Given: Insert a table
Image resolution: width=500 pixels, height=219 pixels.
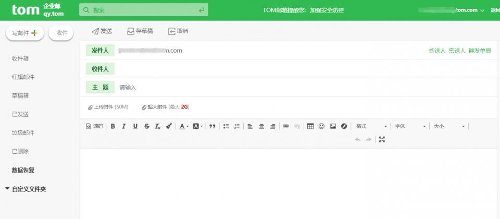Looking at the screenshot, I should [x=310, y=126].
